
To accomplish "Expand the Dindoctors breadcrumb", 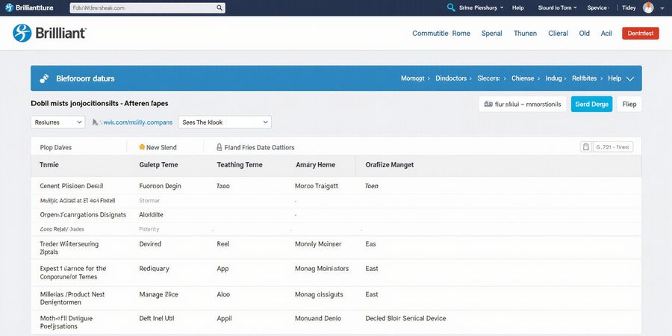I will (x=453, y=78).
